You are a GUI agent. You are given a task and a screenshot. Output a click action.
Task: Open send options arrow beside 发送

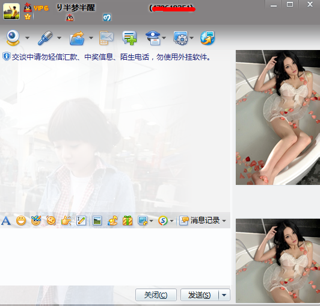coord(224,295)
